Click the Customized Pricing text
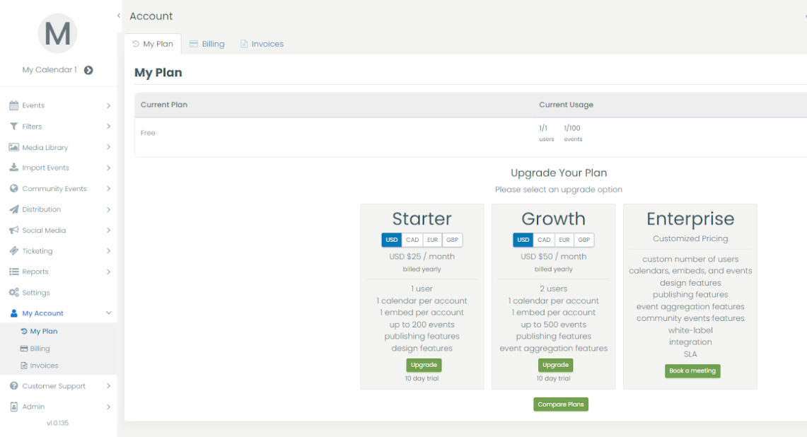 [690, 239]
